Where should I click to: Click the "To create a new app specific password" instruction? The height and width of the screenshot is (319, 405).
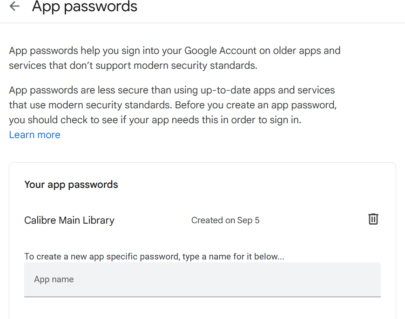[x=154, y=256]
